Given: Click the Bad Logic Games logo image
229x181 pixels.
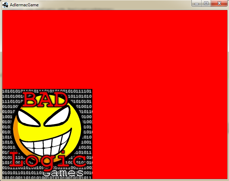Looking at the screenshot, I should (x=47, y=134).
